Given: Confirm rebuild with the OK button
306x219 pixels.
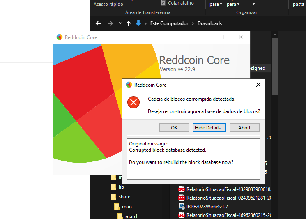Looking at the screenshot, I should tap(174, 128).
